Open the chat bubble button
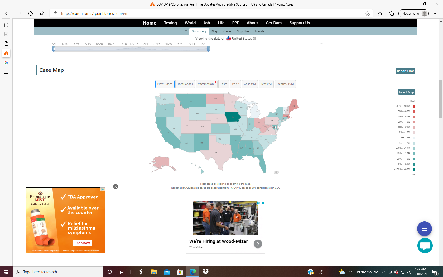 pyautogui.click(x=425, y=246)
